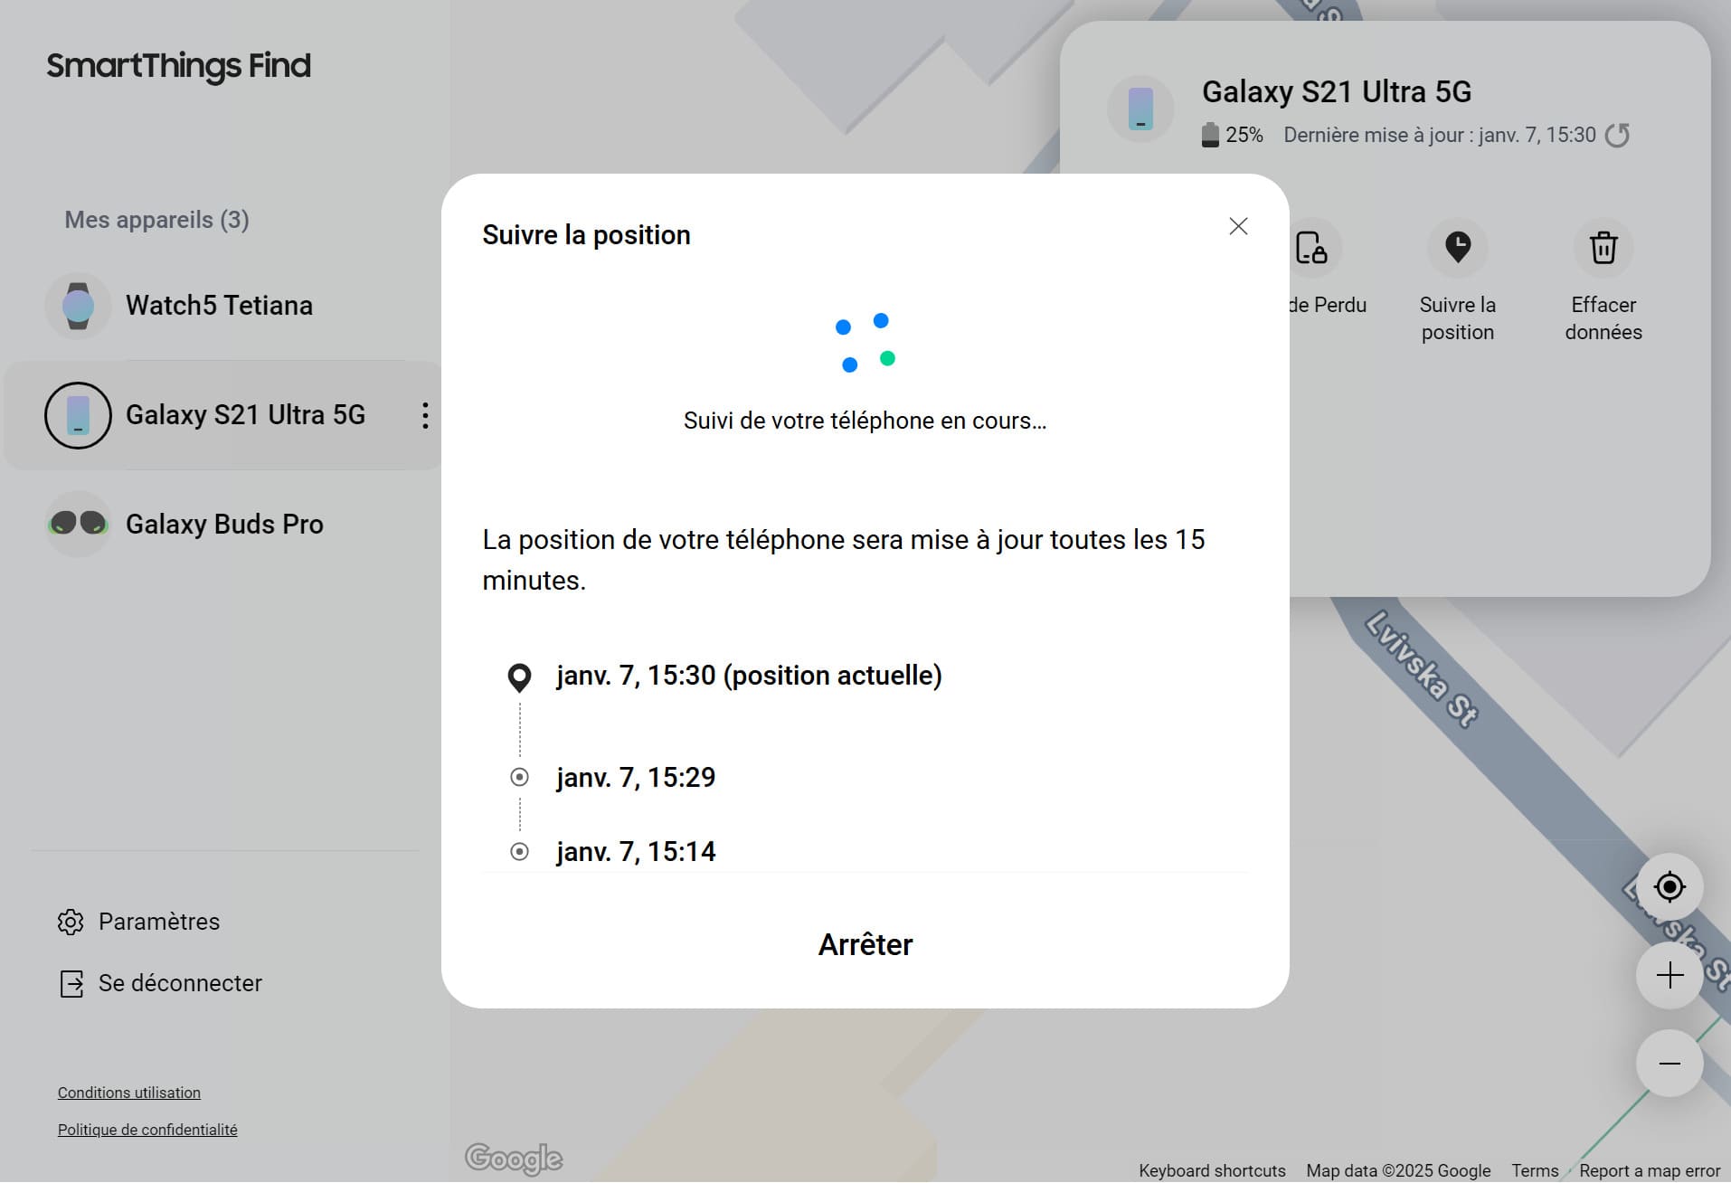Open Conditions utilisation link
1731x1183 pixels.
coord(129,1093)
